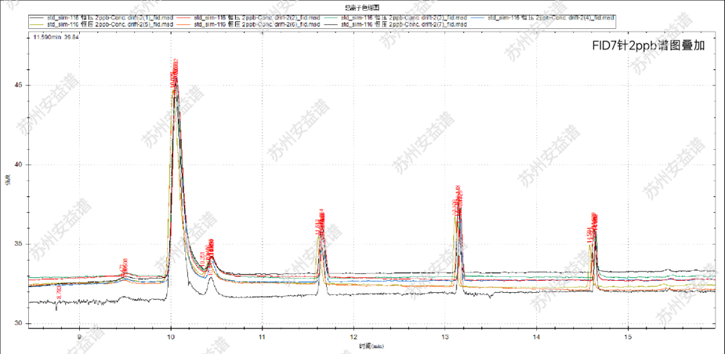Click the chart title above the legend
Image resolution: width=725 pixels, height=354 pixels.
coord(362,7)
